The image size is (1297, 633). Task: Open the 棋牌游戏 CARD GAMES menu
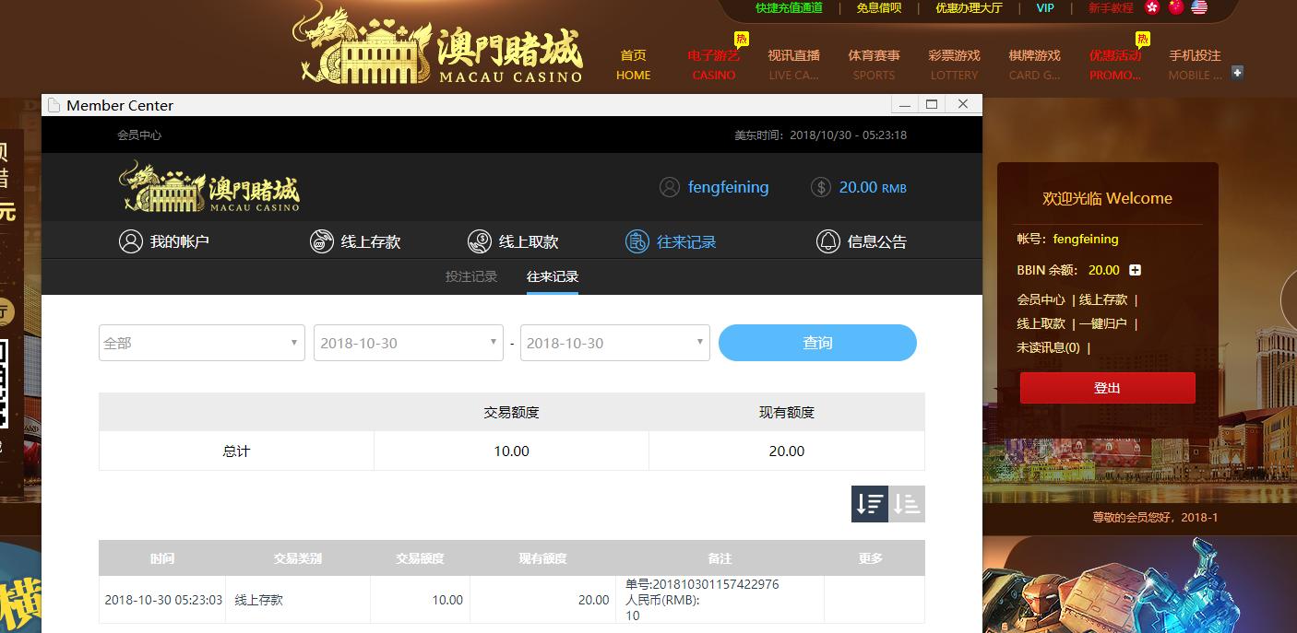1034,64
